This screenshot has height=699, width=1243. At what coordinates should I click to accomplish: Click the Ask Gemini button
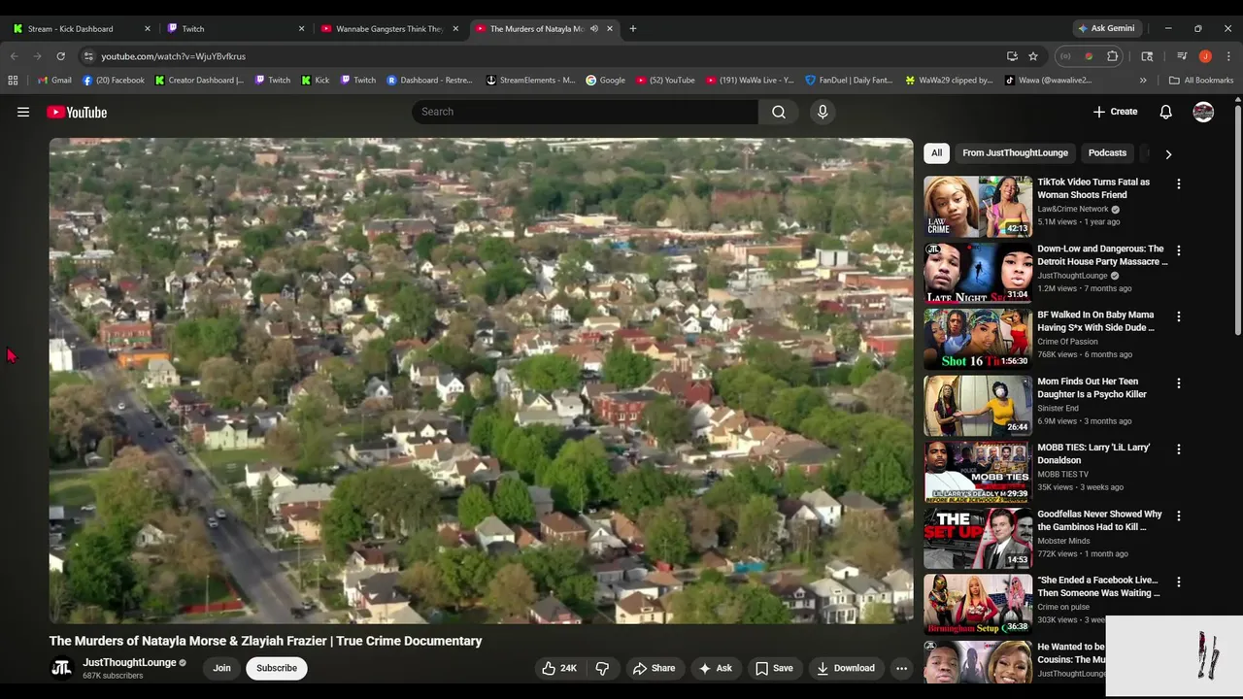1106,29
